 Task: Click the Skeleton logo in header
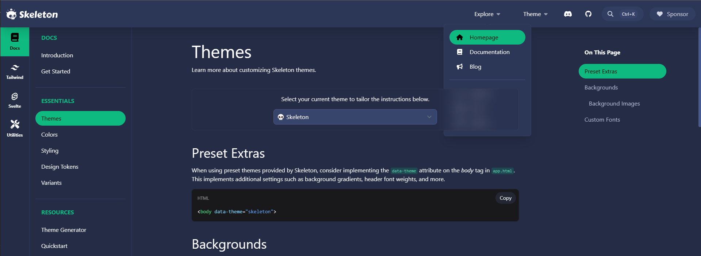click(32, 14)
